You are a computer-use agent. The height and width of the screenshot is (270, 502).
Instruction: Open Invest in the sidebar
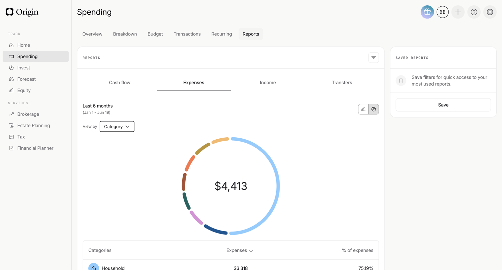36,68
